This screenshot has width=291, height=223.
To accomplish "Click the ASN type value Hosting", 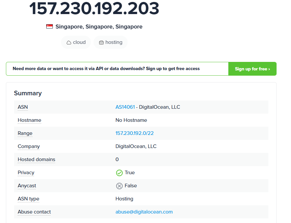I will tap(124, 199).
